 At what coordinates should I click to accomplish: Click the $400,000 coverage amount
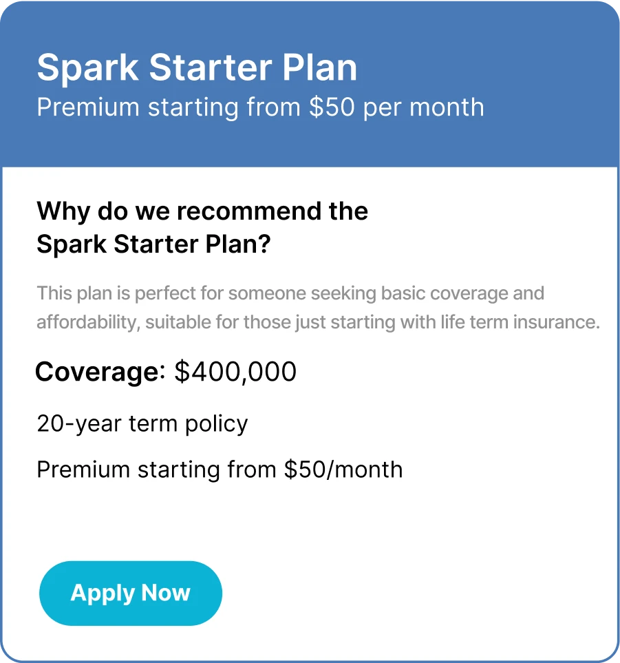235,372
